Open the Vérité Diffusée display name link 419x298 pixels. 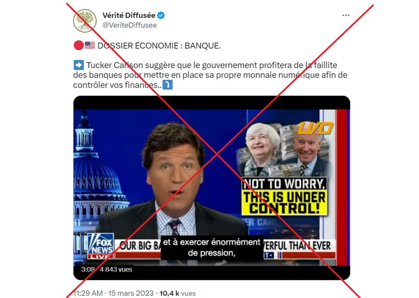(x=129, y=16)
